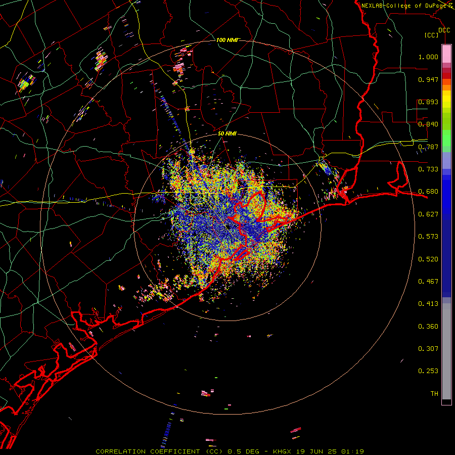Select the [CC] units label
Screen dimensions: 455x455
point(432,35)
